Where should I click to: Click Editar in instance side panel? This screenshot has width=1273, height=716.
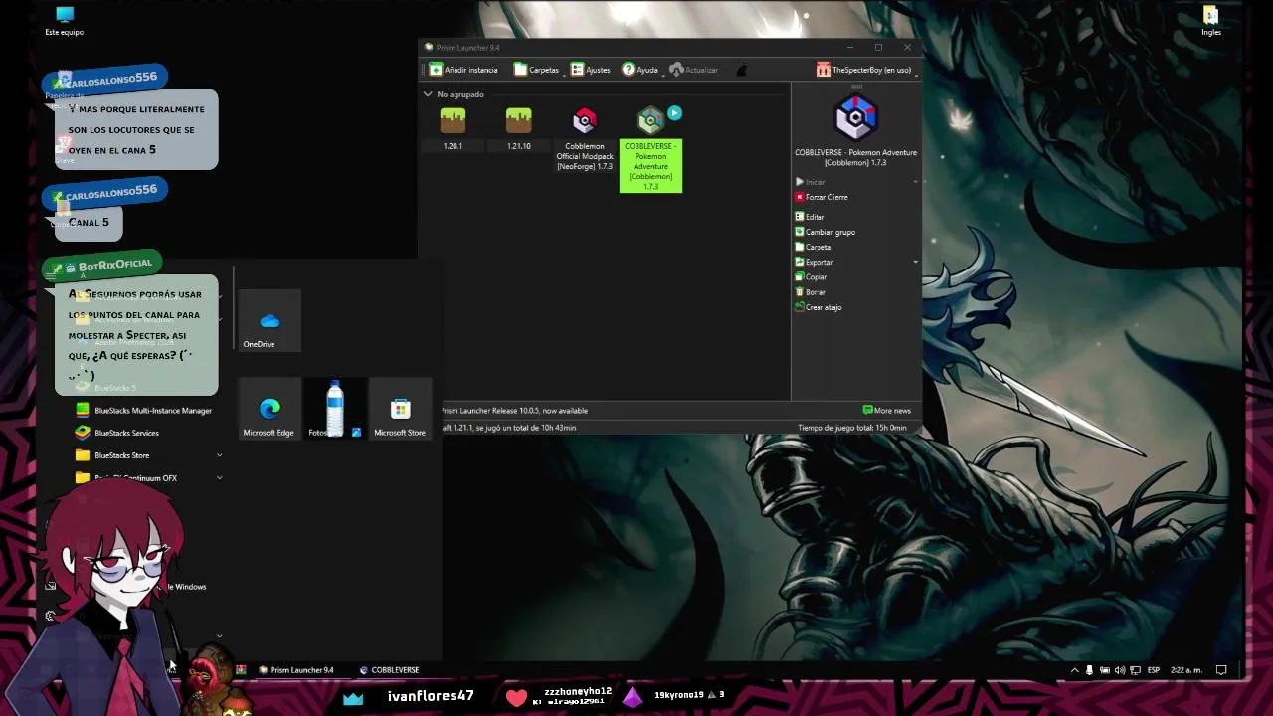click(x=810, y=217)
